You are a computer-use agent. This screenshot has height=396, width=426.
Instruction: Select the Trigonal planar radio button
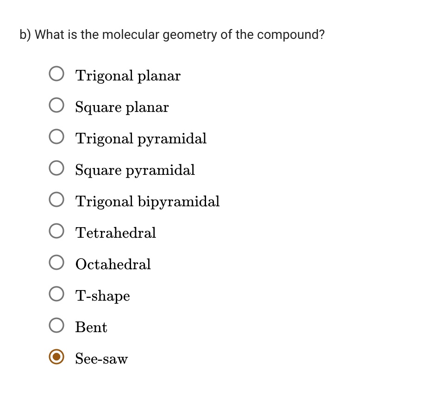pyautogui.click(x=56, y=73)
